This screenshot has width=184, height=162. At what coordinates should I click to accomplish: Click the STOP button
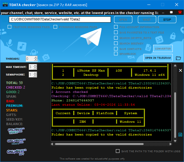167,19
